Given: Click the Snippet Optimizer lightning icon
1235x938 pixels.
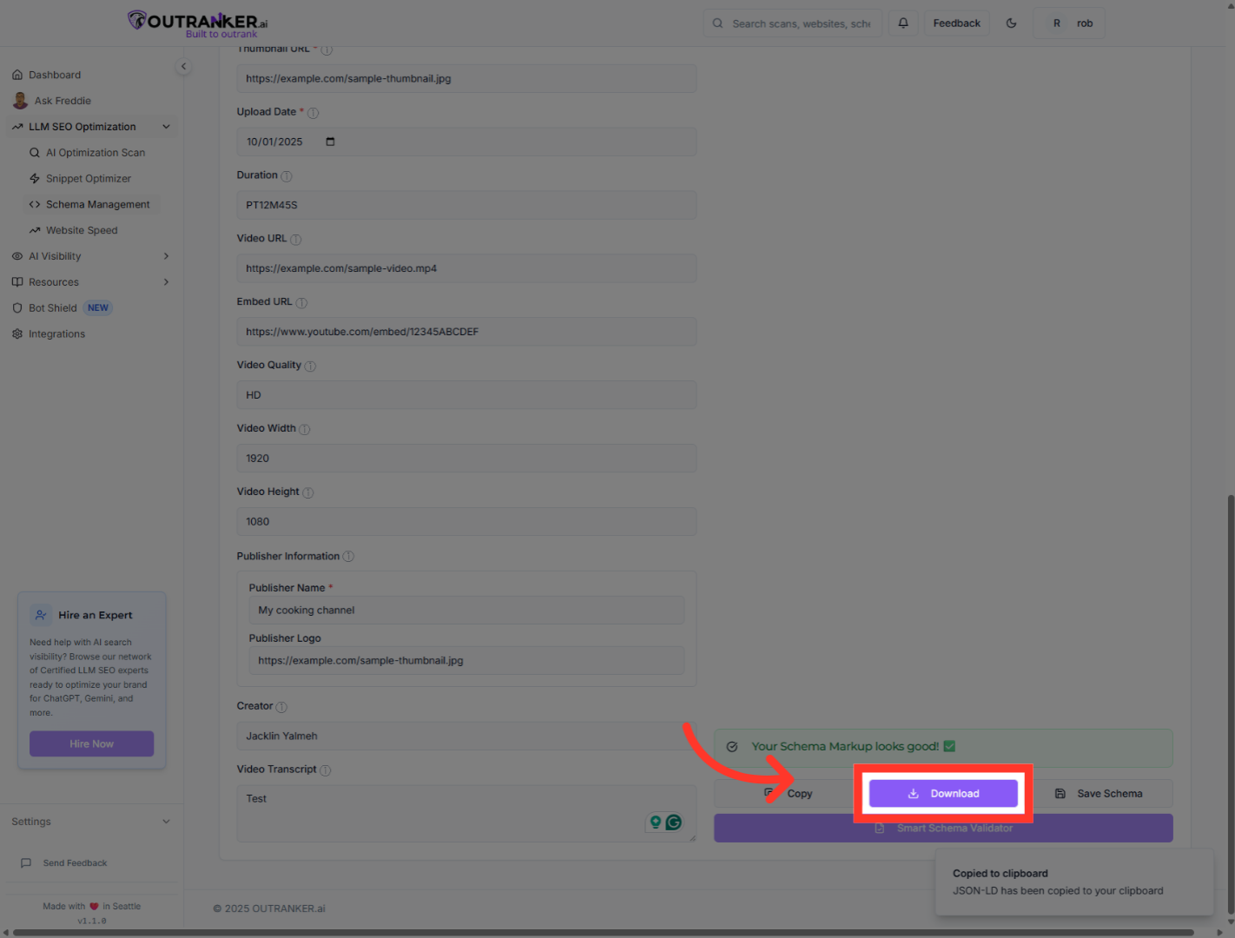Looking at the screenshot, I should coord(34,178).
